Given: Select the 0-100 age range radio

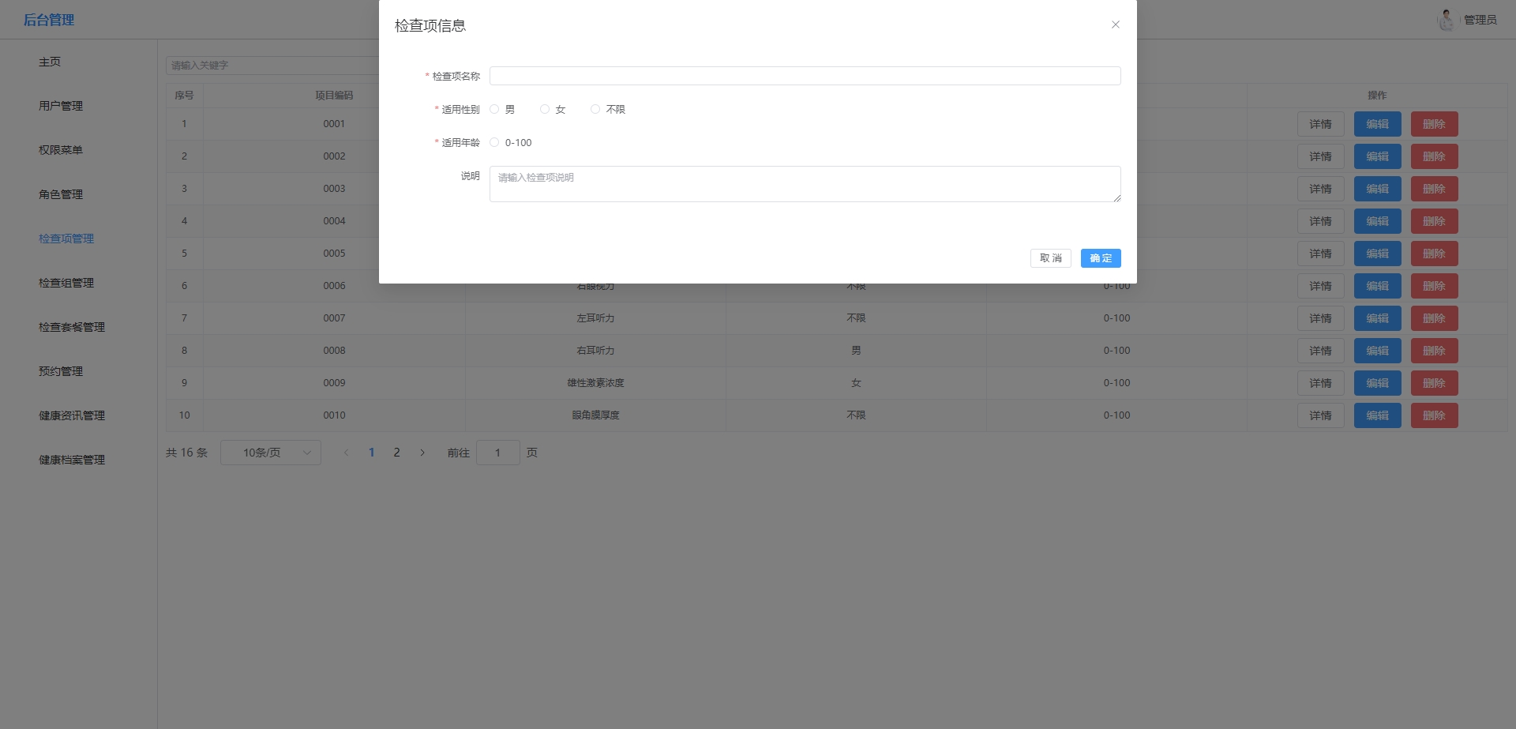Looking at the screenshot, I should tap(495, 143).
